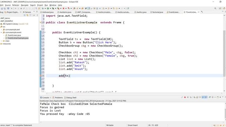Click the Writable status bar field
226x127 pixels.
coord(110,125)
